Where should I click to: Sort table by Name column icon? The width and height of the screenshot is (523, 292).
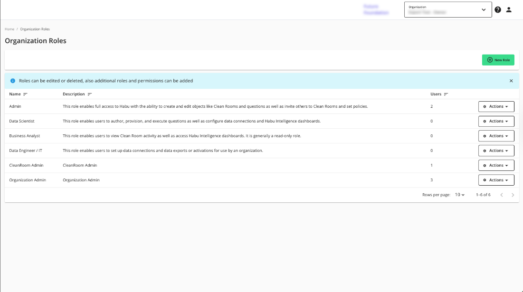pyautogui.click(x=25, y=94)
